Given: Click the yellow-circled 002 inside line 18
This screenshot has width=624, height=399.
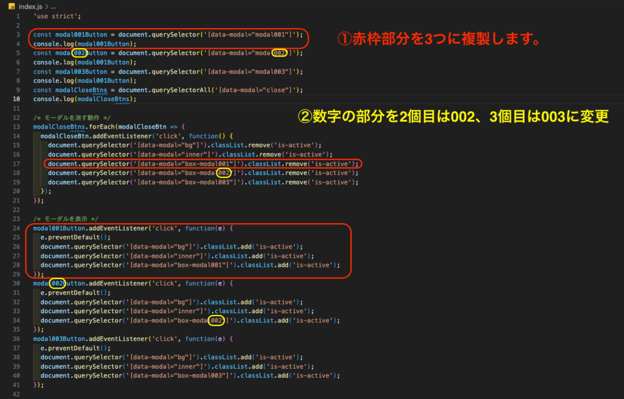Looking at the screenshot, I should pyautogui.click(x=225, y=173).
